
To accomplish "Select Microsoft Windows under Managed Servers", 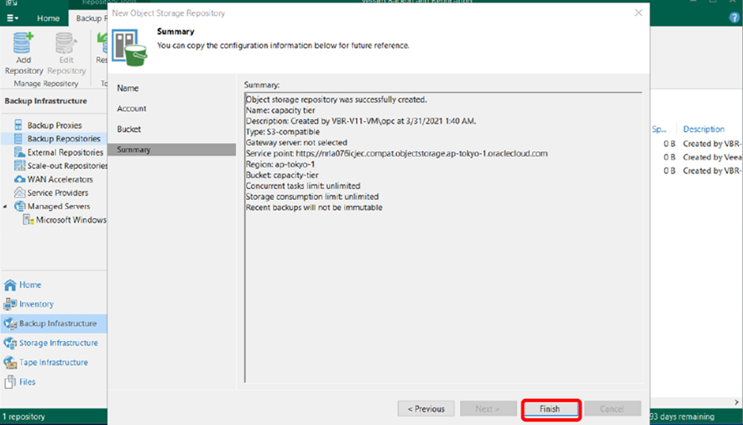I will (x=71, y=220).
